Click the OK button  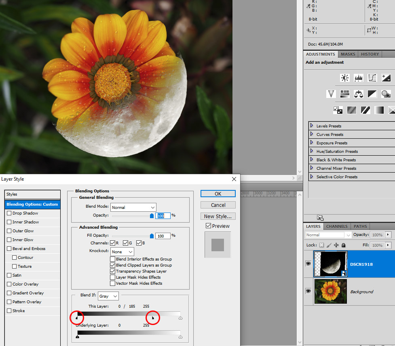coord(218,194)
